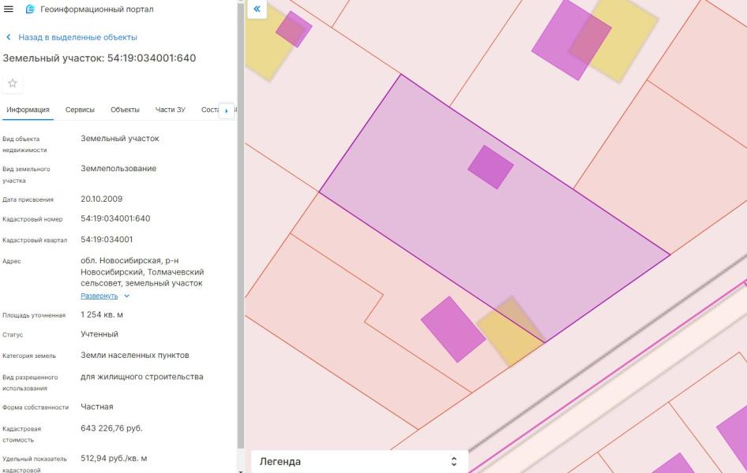The height and width of the screenshot is (473, 747).
Task: Click the info panel vertical scrollbar
Action: [x=240, y=236]
